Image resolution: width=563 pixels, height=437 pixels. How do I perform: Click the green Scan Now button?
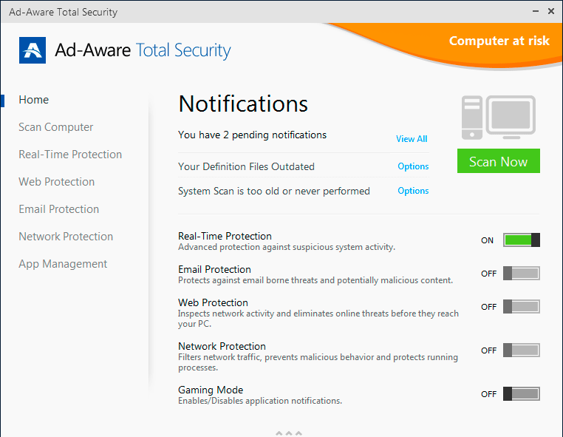pyautogui.click(x=499, y=161)
